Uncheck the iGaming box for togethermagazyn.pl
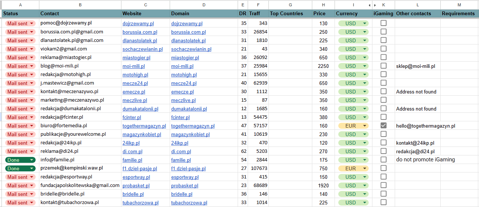Image resolution: width=479 pixels, height=207 pixels. click(384, 125)
